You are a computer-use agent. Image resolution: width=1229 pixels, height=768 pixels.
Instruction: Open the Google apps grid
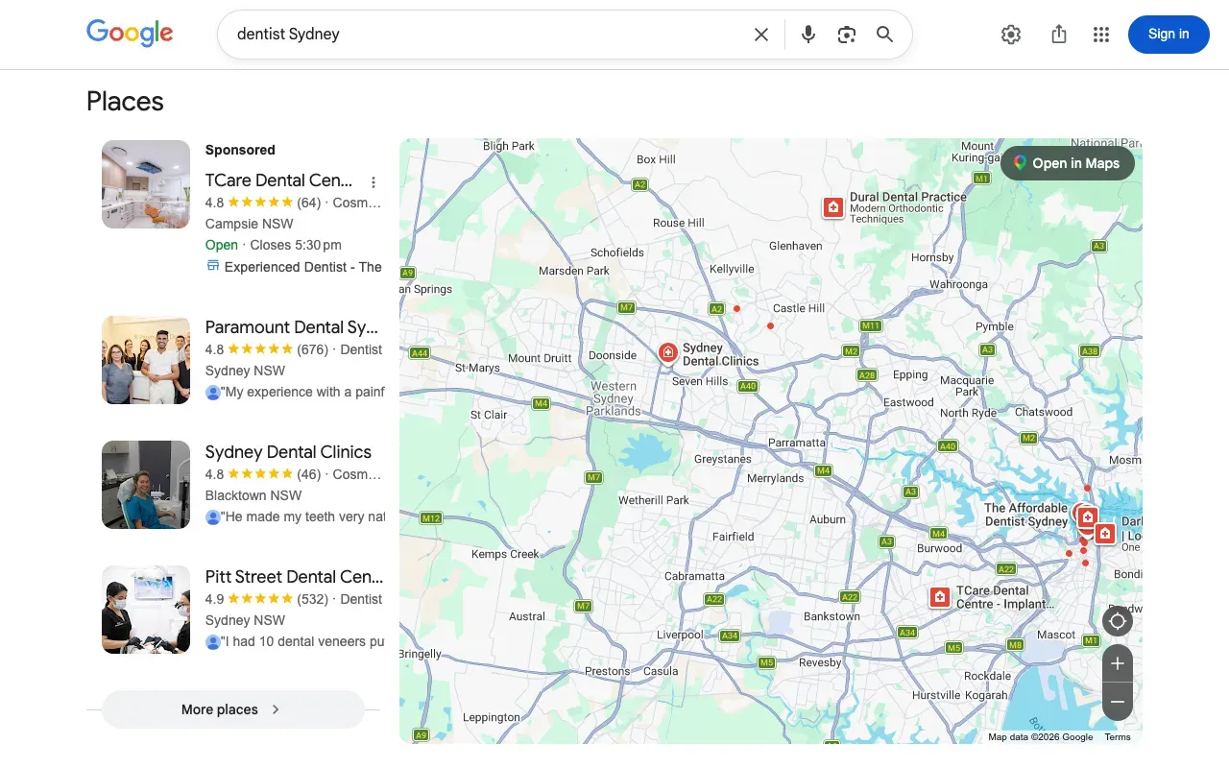[x=1101, y=35]
